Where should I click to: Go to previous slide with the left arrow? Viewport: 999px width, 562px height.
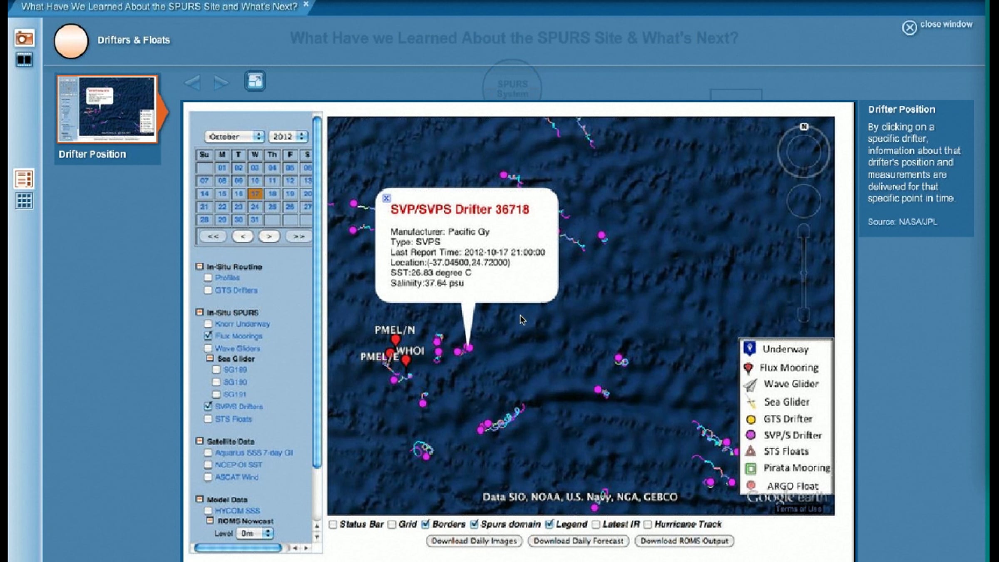pyautogui.click(x=193, y=83)
